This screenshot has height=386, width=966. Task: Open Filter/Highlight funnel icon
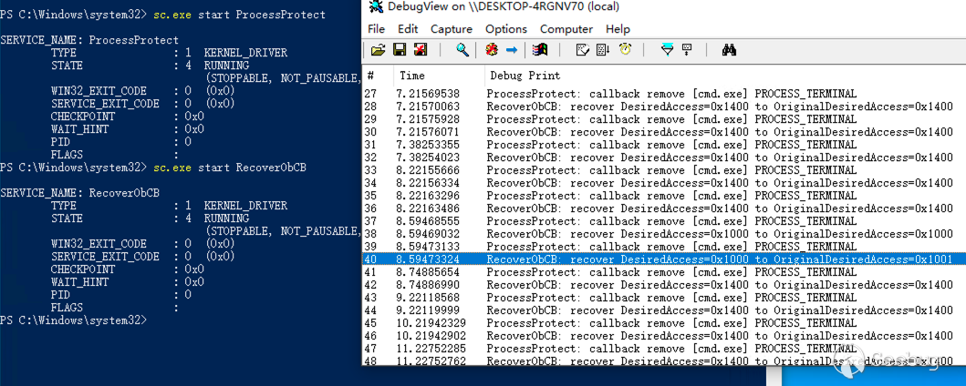click(x=667, y=50)
